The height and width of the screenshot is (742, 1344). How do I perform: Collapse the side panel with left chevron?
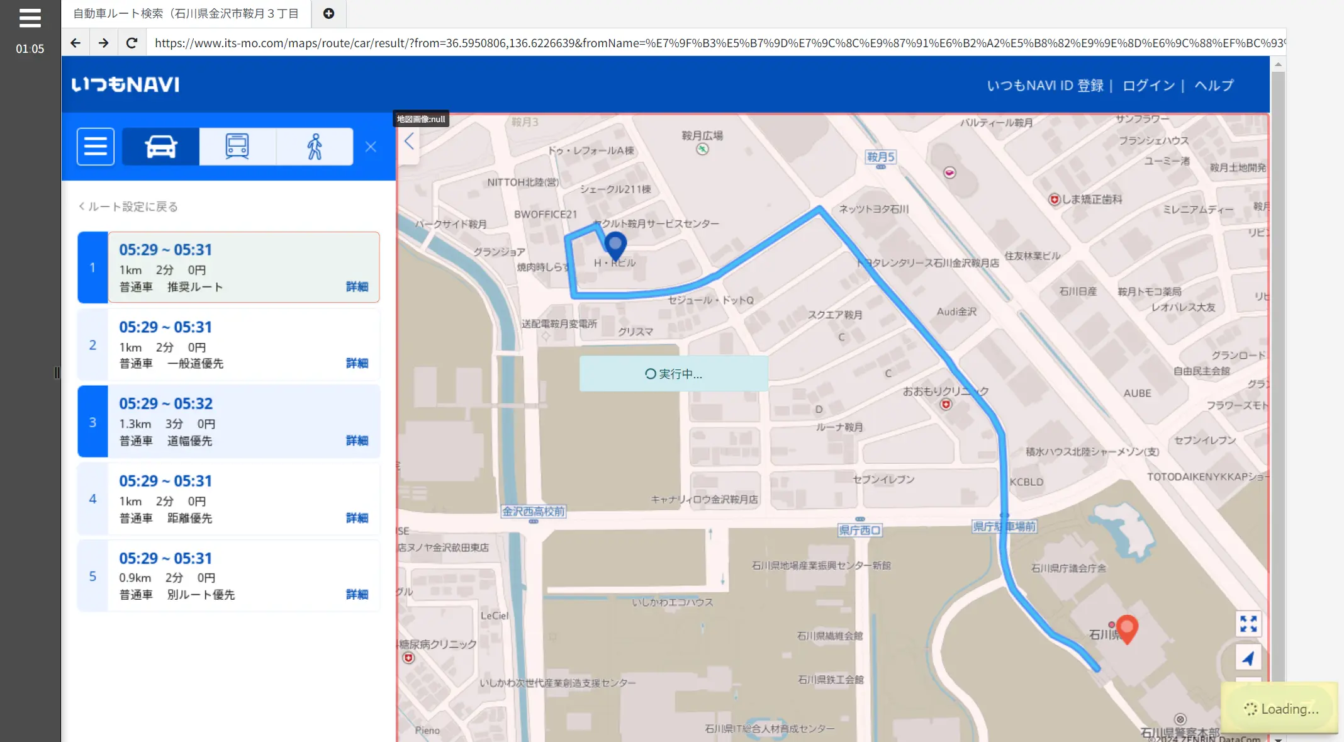409,141
